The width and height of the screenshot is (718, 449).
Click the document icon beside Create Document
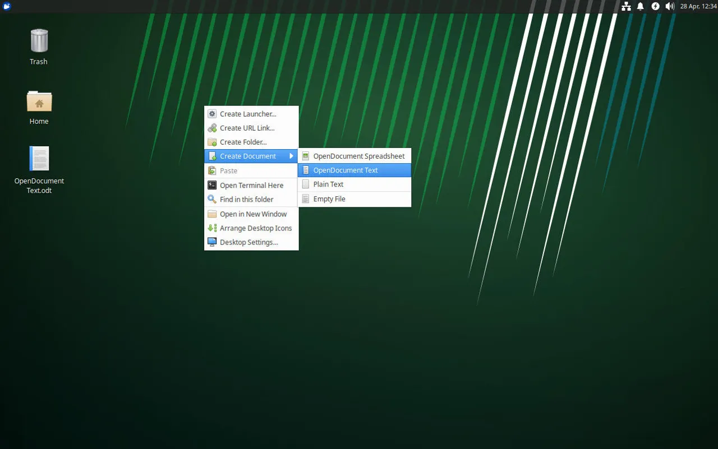tap(212, 156)
